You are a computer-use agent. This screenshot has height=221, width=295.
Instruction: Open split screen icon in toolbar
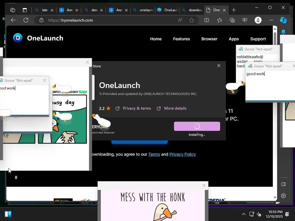207,20
